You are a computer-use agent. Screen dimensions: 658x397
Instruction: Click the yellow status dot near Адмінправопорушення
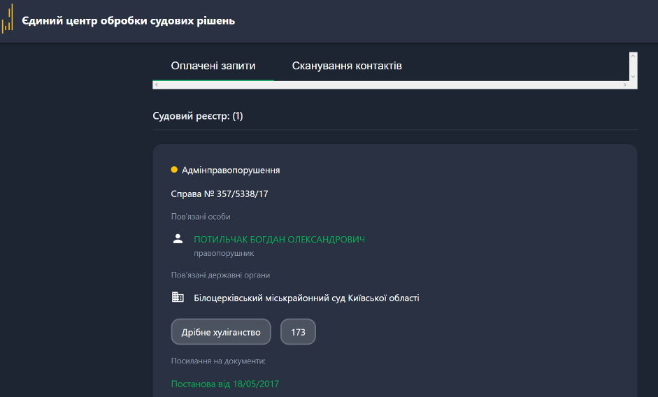point(174,170)
